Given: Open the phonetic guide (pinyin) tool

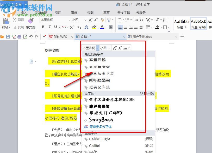Looking at the screenshot, I should pos(109,20).
